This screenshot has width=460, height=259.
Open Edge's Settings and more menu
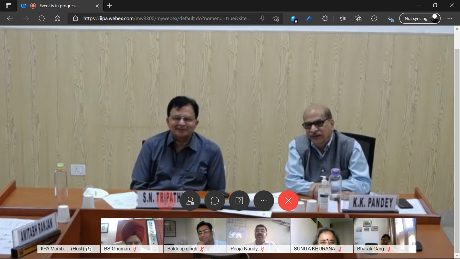point(450,18)
